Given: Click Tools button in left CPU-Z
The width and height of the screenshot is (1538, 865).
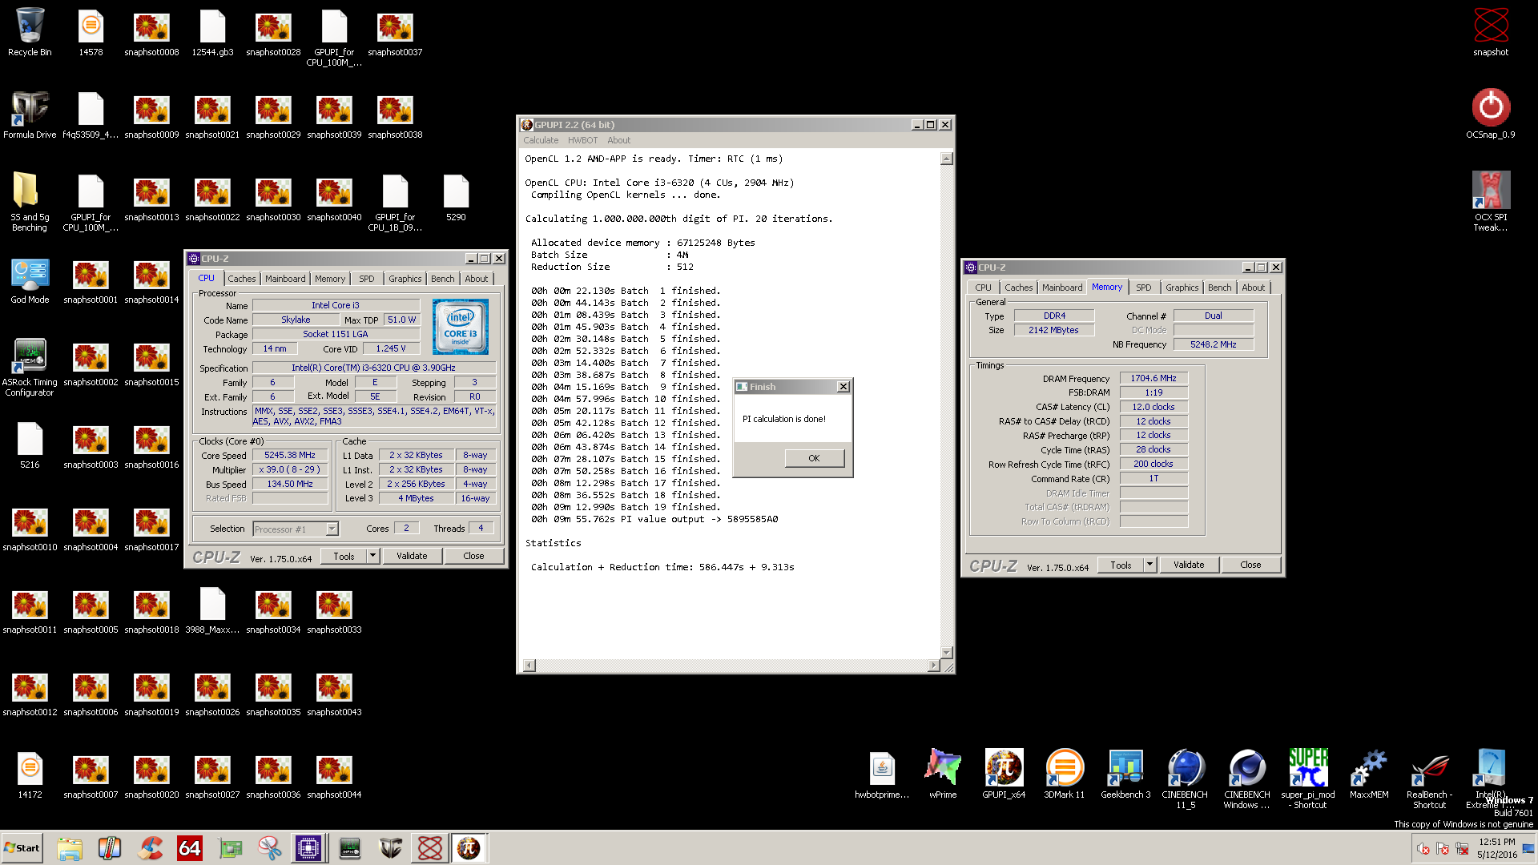Looking at the screenshot, I should coord(344,556).
